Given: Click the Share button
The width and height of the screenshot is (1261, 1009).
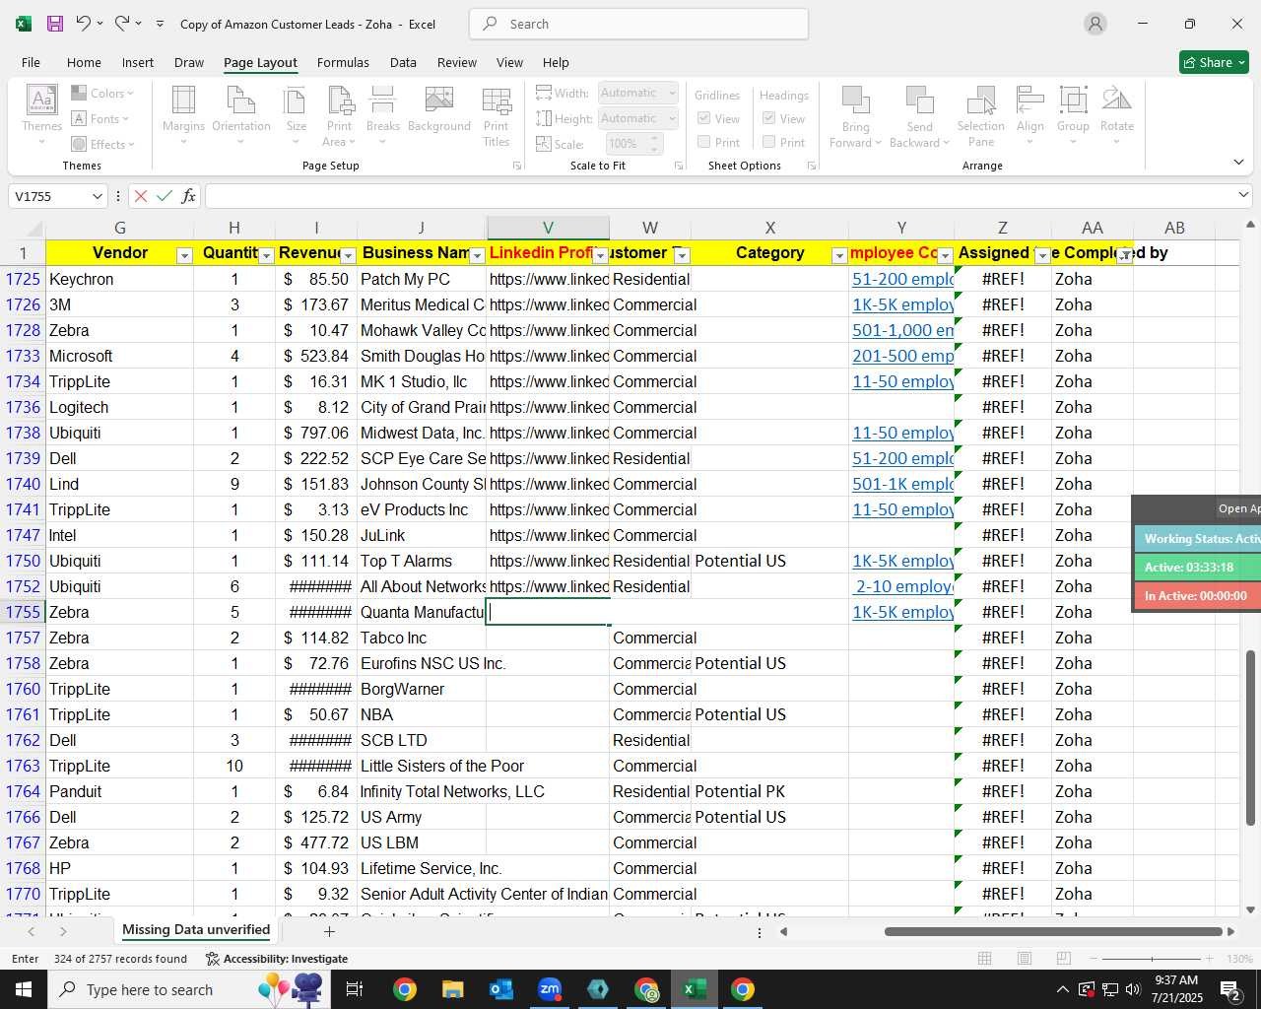Looking at the screenshot, I should click(x=1214, y=62).
